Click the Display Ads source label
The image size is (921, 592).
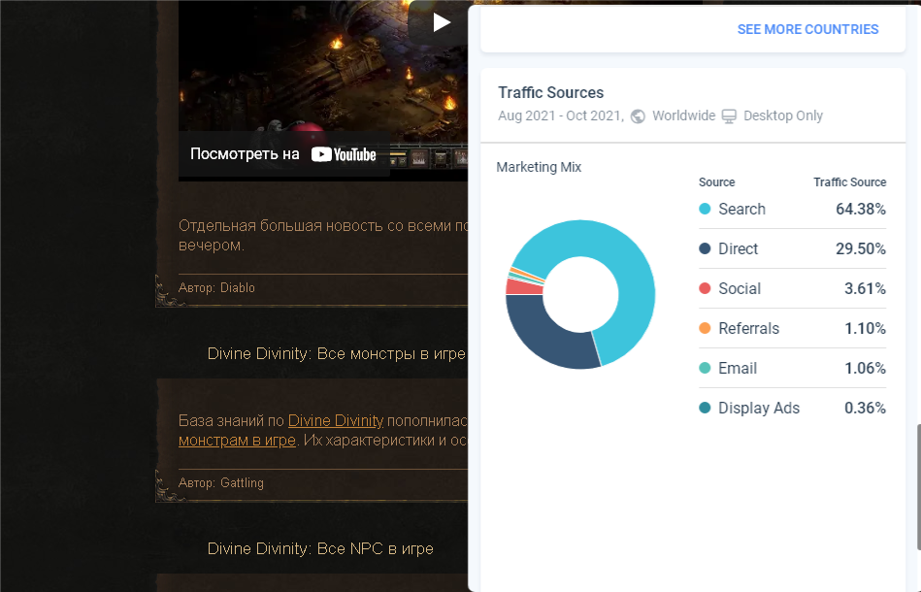[x=759, y=409]
